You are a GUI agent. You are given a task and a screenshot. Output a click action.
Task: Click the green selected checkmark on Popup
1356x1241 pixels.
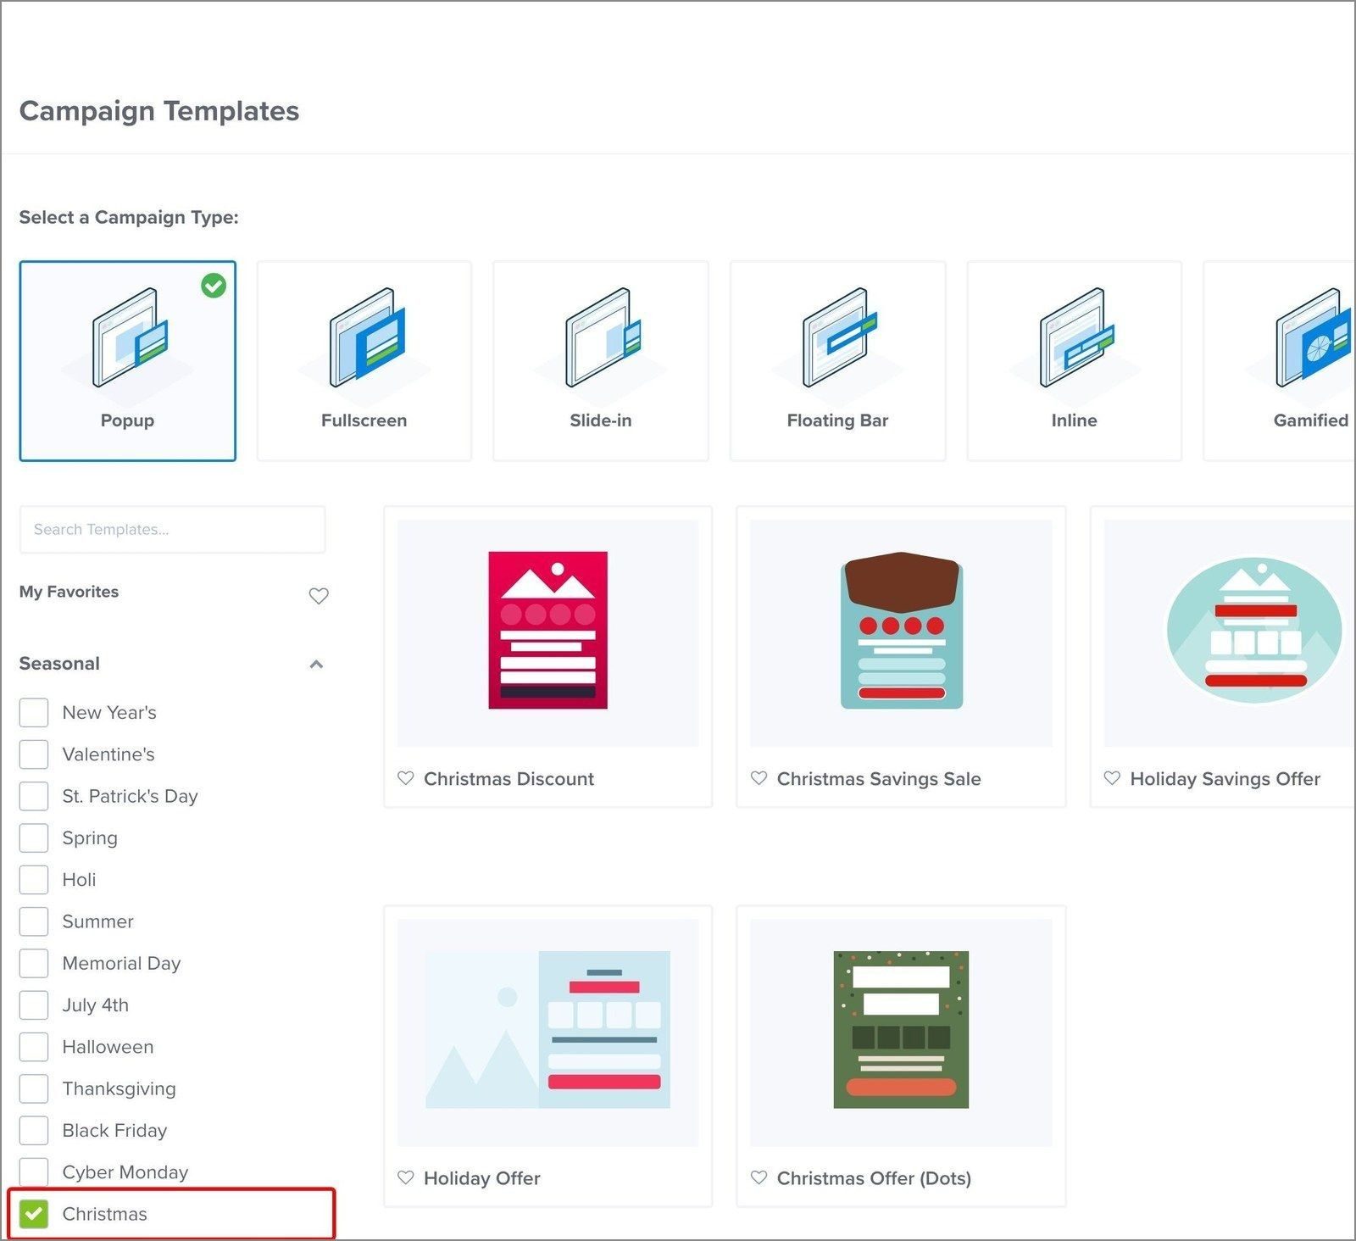pyautogui.click(x=214, y=286)
